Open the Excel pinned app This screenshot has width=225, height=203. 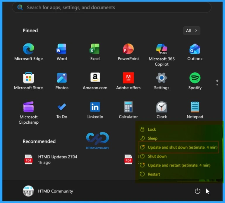[95, 52]
